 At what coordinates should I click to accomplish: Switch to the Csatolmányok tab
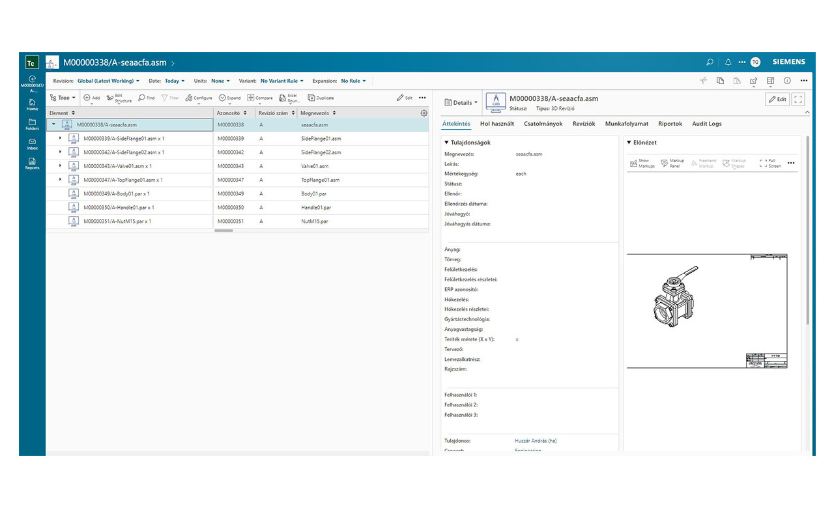point(543,124)
